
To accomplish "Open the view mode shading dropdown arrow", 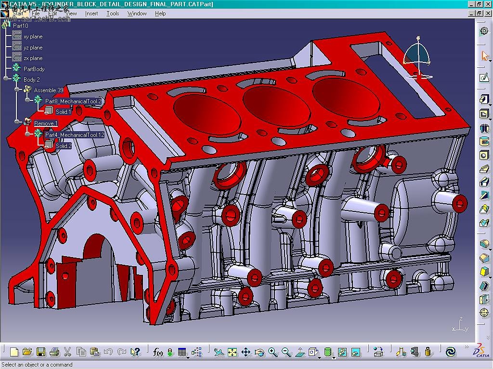I will (334, 357).
